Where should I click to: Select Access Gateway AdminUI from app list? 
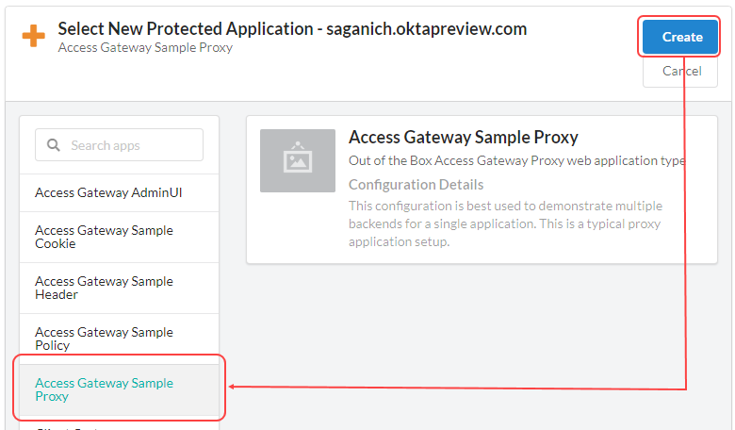tap(108, 192)
